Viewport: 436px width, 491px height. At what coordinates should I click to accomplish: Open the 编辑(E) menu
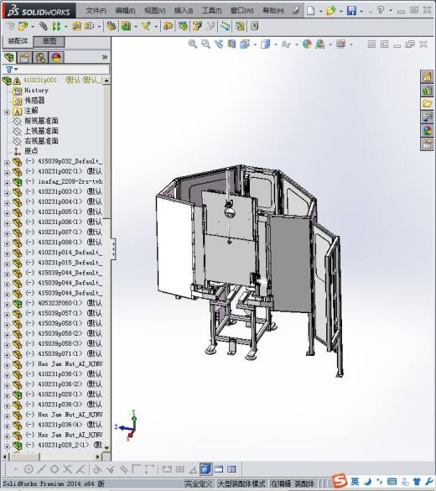(125, 11)
